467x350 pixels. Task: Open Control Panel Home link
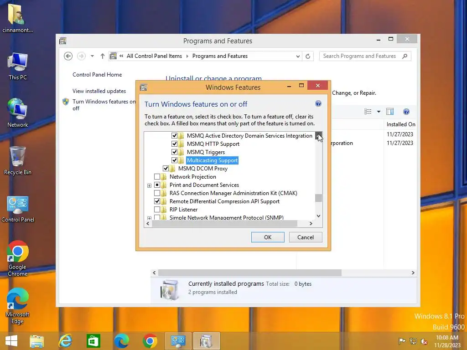pyautogui.click(x=97, y=75)
